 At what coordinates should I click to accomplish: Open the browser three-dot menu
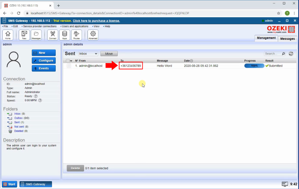tap(295, 13)
